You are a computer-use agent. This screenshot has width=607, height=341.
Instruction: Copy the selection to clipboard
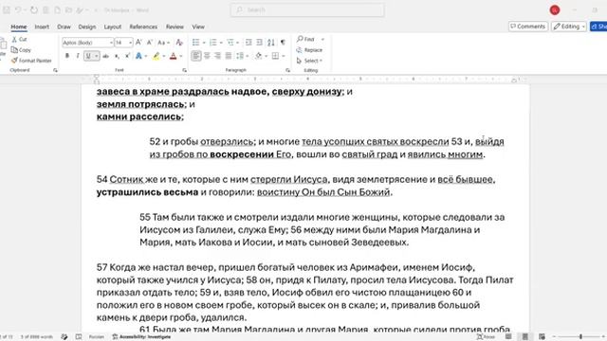[21, 50]
